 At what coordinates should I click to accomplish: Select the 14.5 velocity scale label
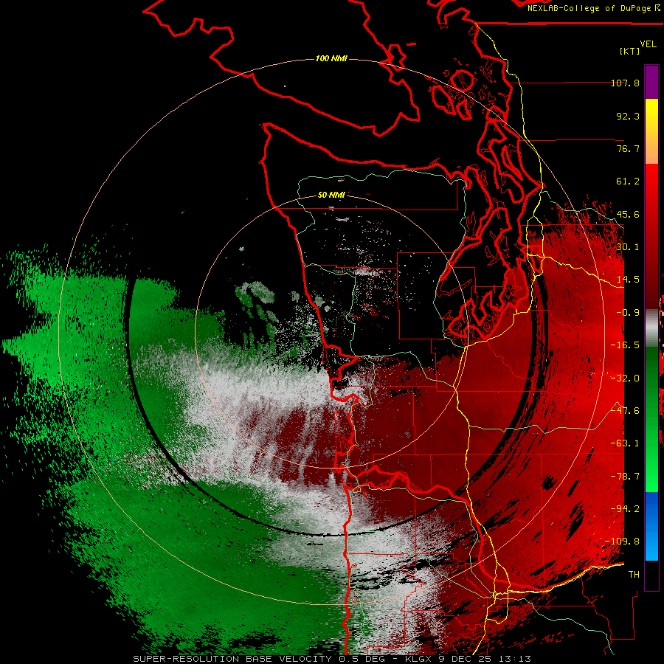(628, 280)
